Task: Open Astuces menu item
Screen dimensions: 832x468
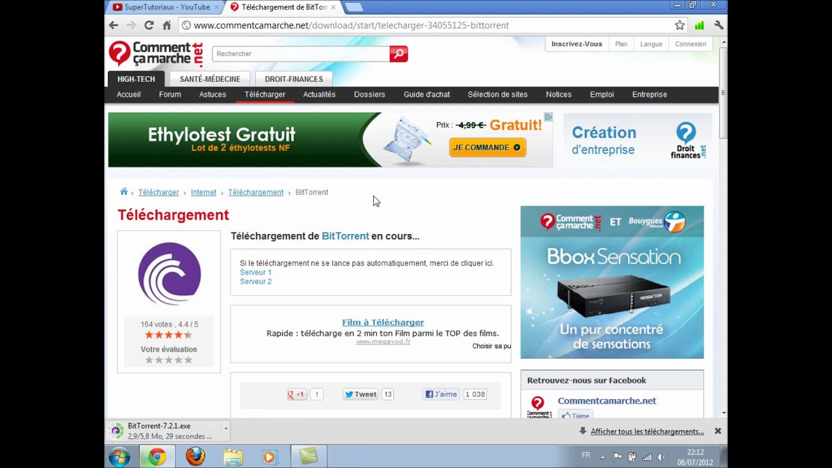Action: click(x=213, y=94)
